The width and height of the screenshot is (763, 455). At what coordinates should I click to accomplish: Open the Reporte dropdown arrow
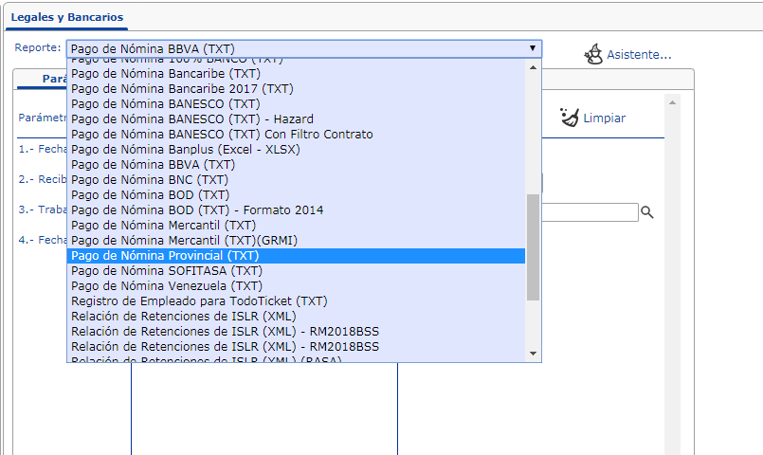pyautogui.click(x=533, y=48)
